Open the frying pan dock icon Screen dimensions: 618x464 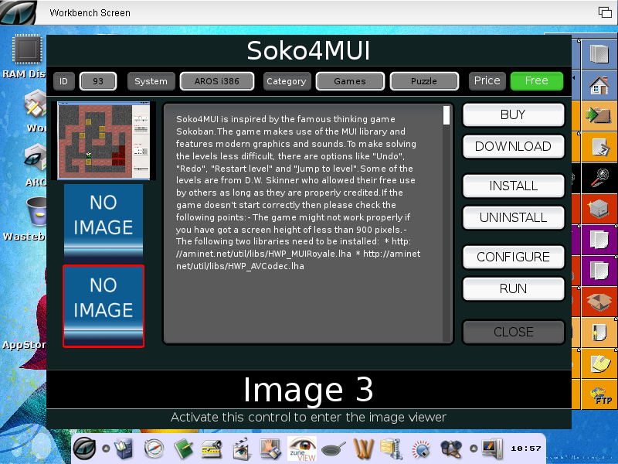click(x=334, y=449)
